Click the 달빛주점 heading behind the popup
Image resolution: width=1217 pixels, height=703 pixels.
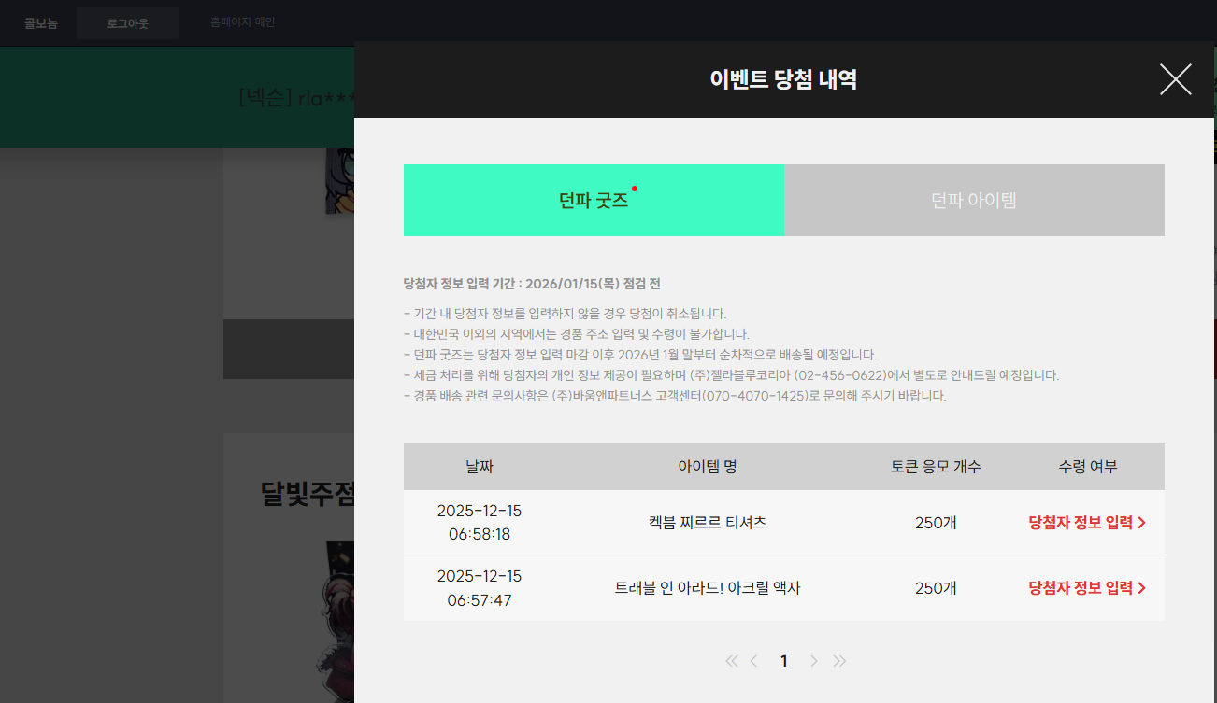point(307,494)
